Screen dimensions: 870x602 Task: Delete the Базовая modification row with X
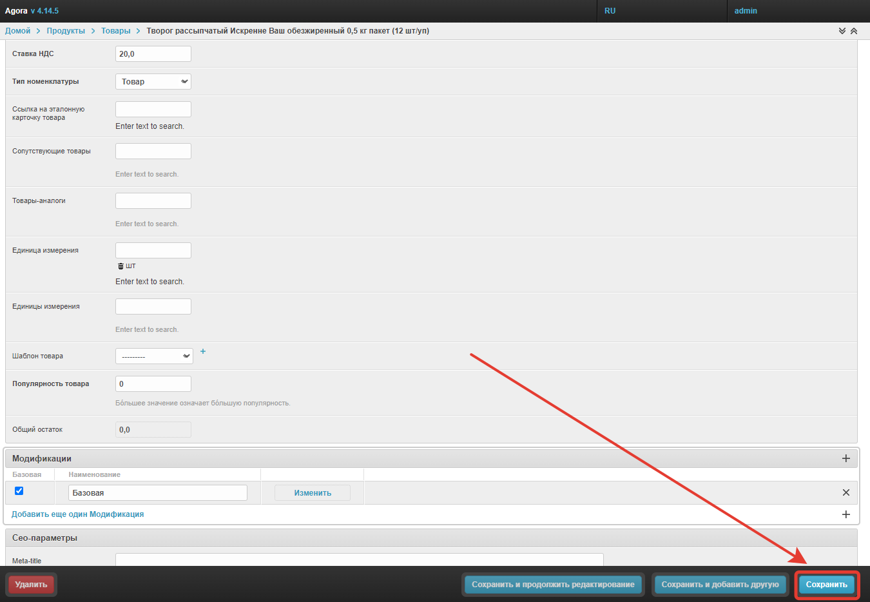coord(846,492)
